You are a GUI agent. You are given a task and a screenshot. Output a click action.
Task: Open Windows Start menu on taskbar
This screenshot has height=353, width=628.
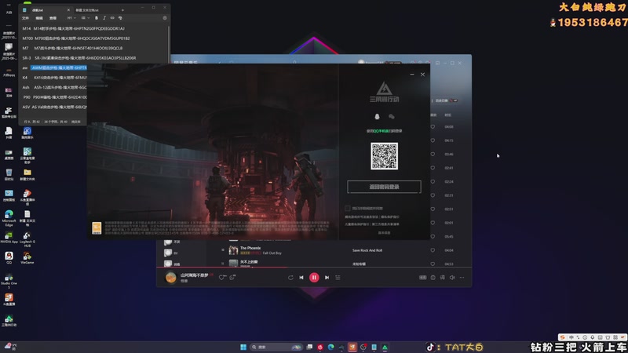tap(243, 347)
